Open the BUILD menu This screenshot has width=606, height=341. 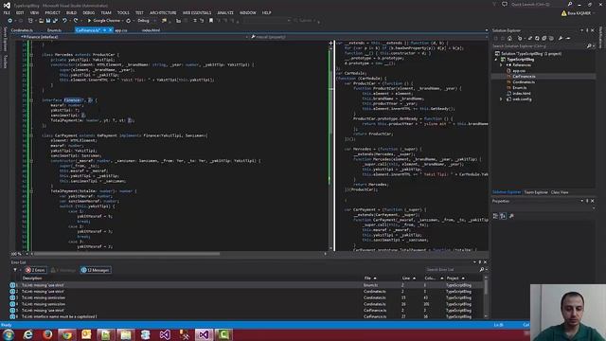tap(71, 12)
